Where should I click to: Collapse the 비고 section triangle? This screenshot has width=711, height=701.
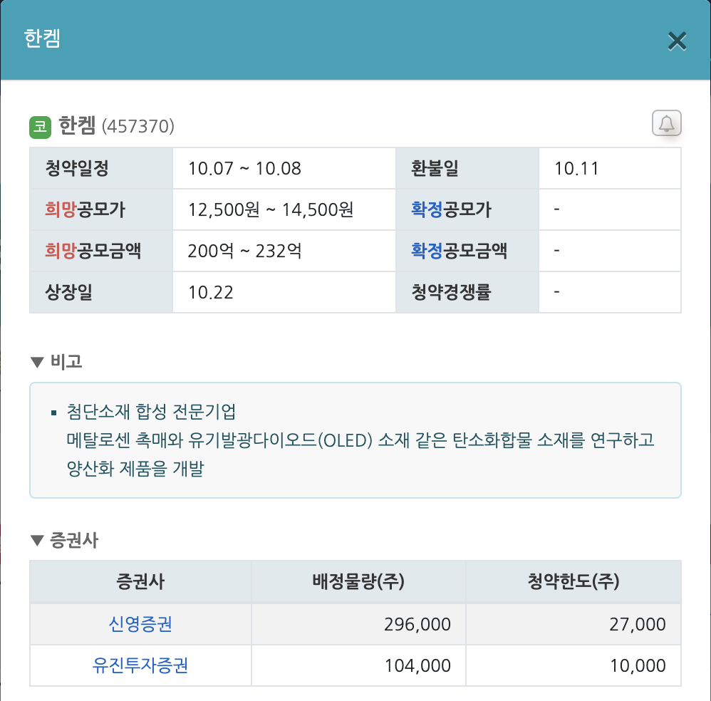point(37,362)
